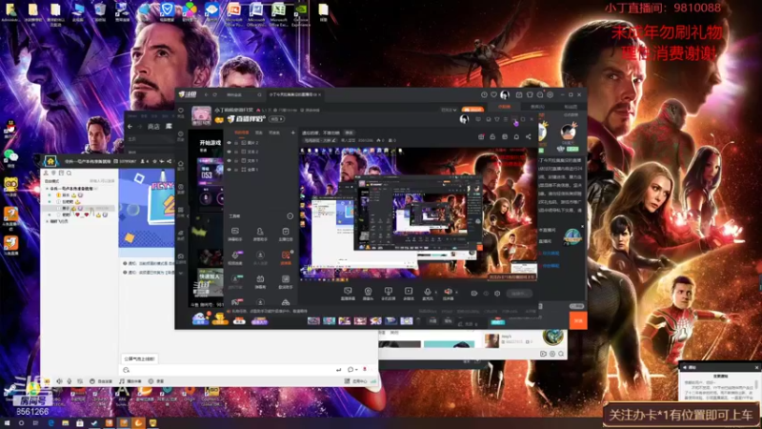Click share icon in YY window title bar
The image size is (762, 429).
[170, 161]
